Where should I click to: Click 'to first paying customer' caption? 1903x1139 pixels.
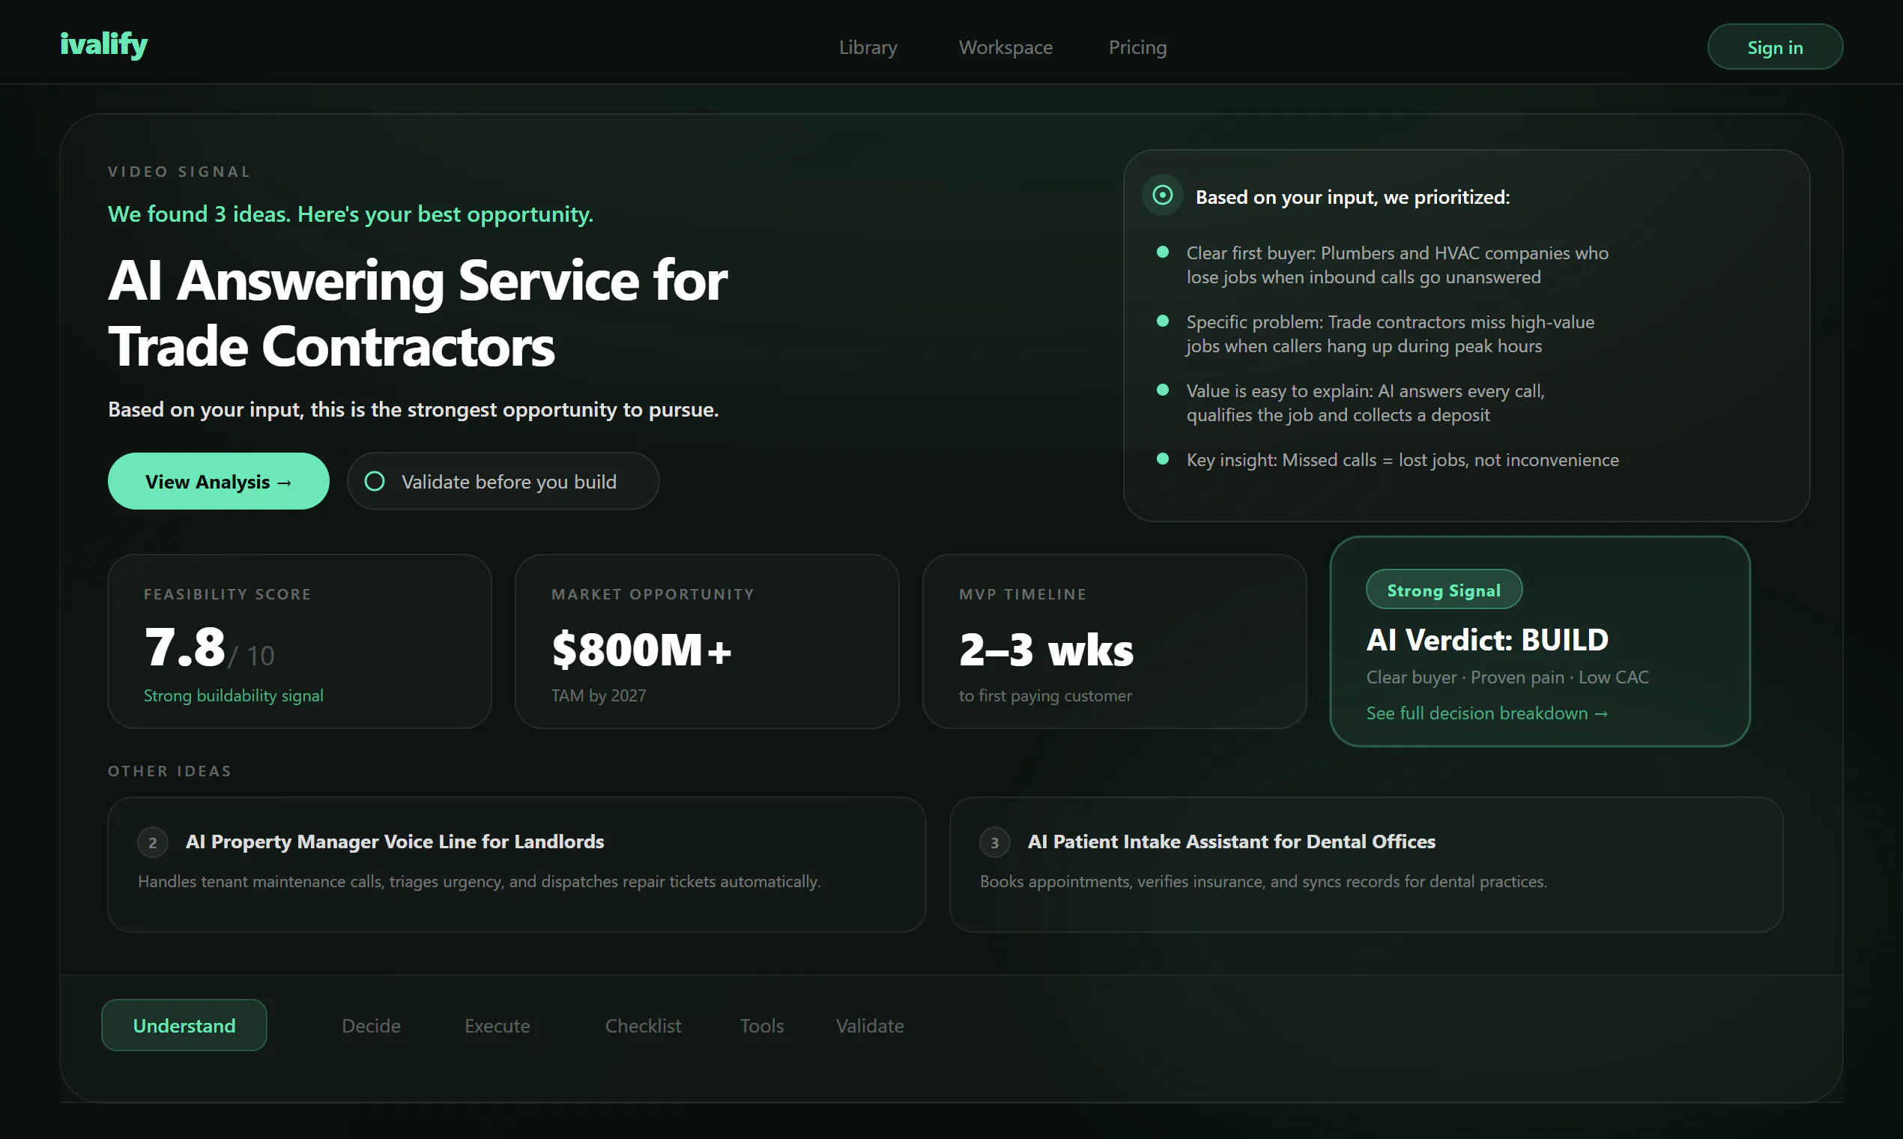coord(1045,695)
